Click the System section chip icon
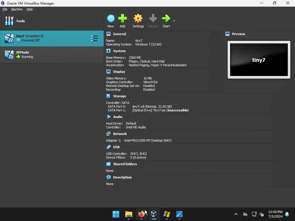 tap(108, 51)
